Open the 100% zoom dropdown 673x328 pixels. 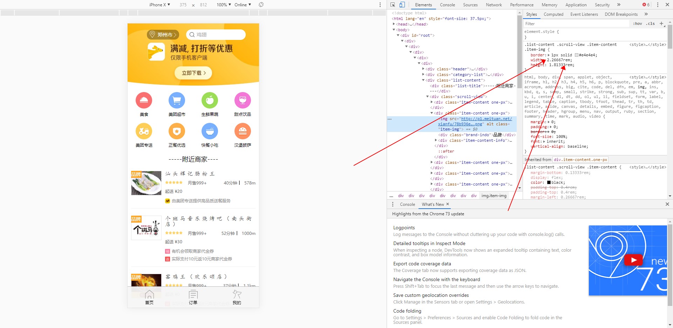pos(224,5)
